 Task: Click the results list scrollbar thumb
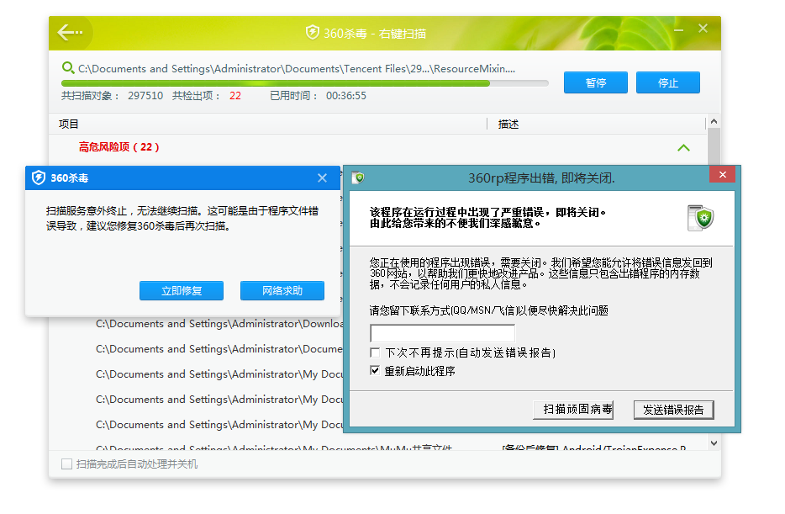[x=714, y=146]
